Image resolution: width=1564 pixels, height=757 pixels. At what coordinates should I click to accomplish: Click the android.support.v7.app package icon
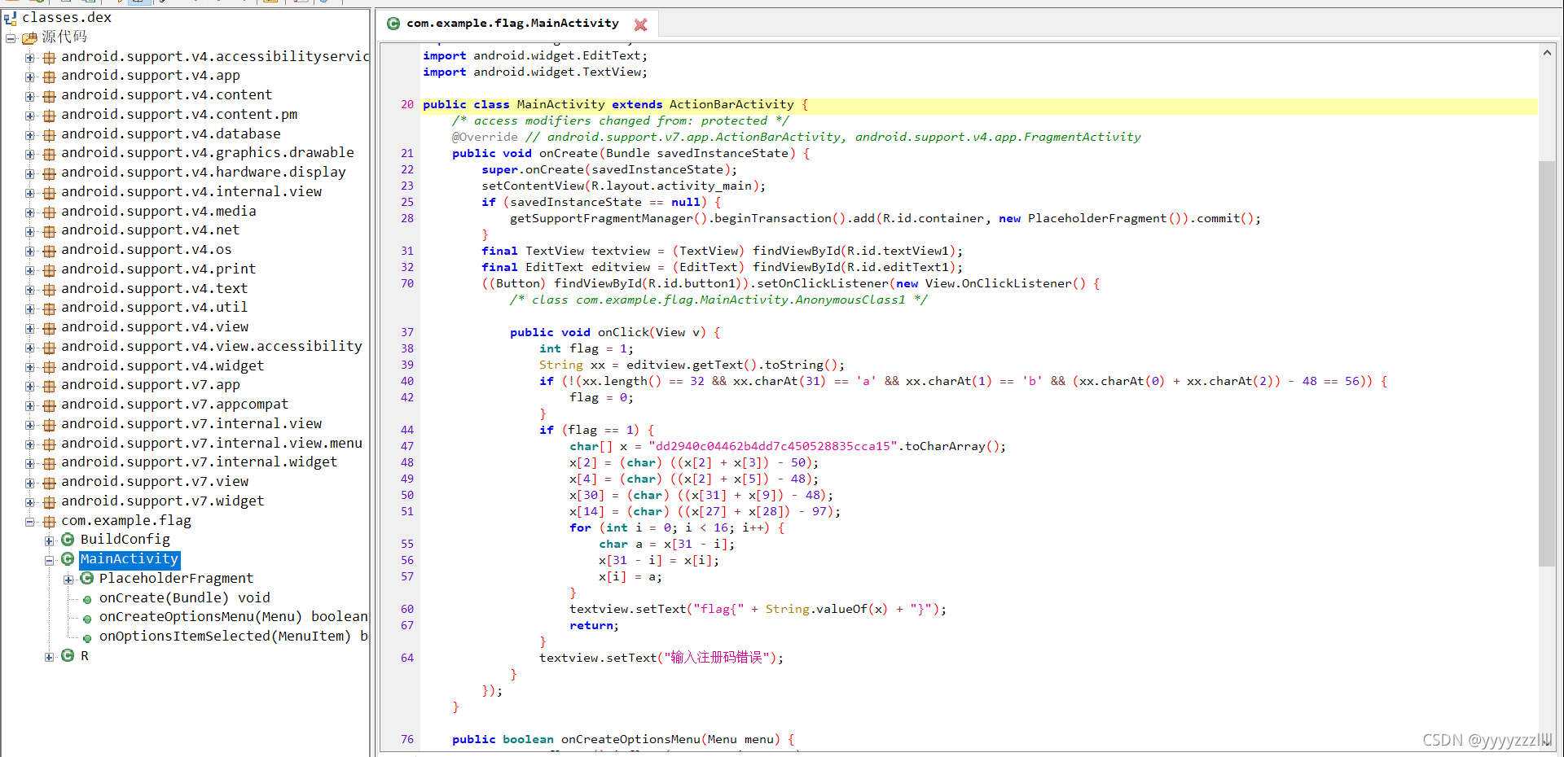coord(50,386)
